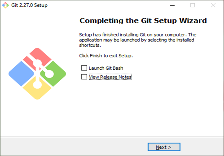Click the "Click Finish to exit Setup" text
Viewport: 224px width, 156px height.
(106, 56)
